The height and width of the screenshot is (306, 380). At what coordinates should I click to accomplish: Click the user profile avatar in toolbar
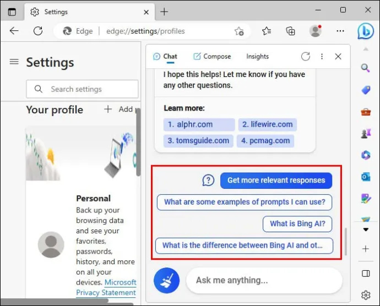(x=316, y=31)
